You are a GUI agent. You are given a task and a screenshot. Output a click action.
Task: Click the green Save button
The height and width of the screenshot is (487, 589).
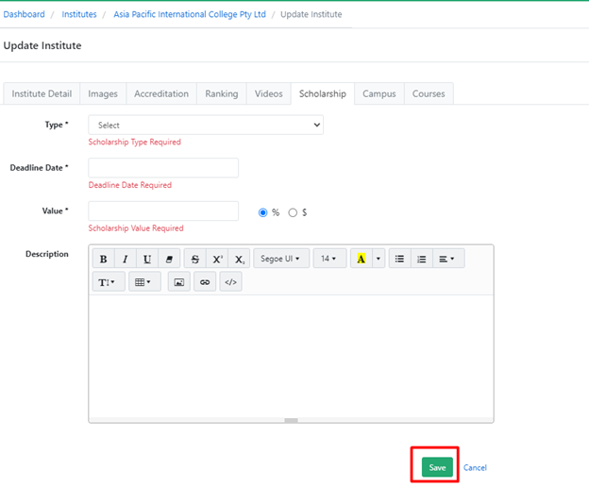(437, 467)
